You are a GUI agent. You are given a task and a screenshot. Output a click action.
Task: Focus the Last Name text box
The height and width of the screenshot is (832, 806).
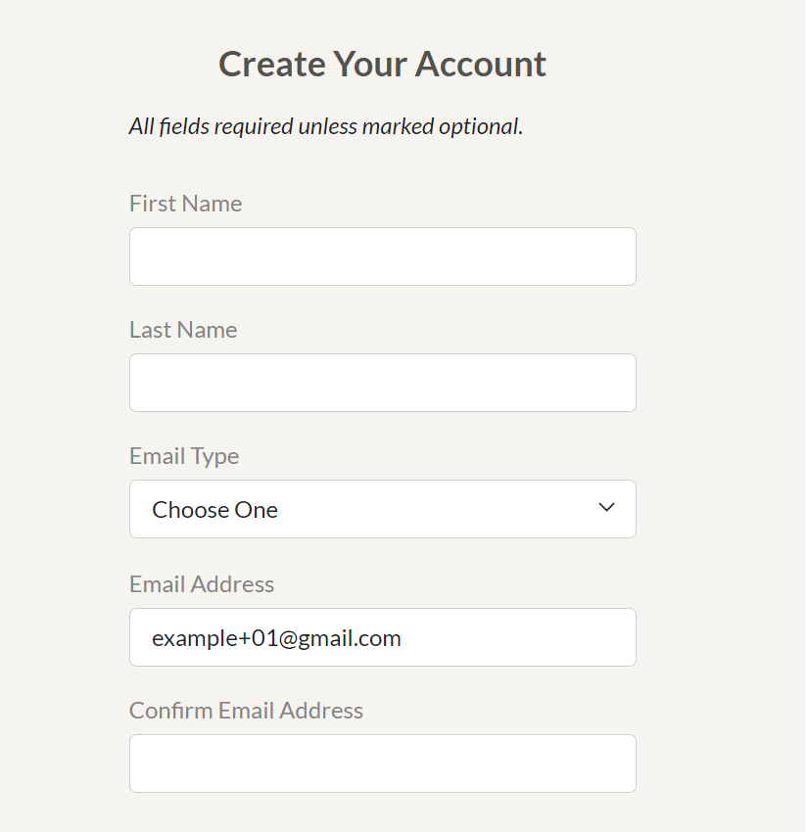point(382,383)
